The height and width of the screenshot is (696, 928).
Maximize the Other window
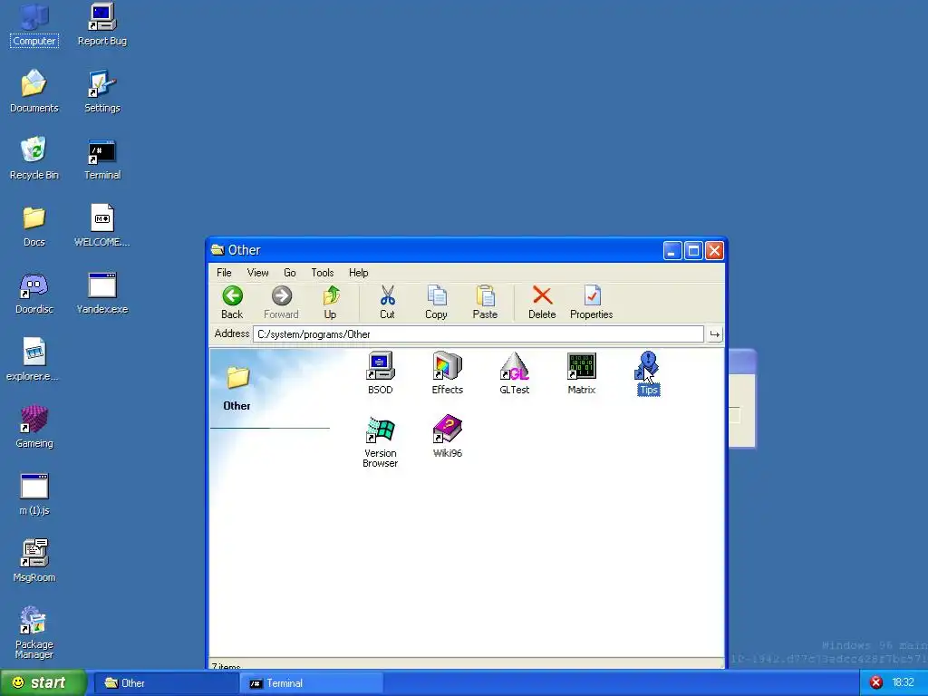click(693, 251)
